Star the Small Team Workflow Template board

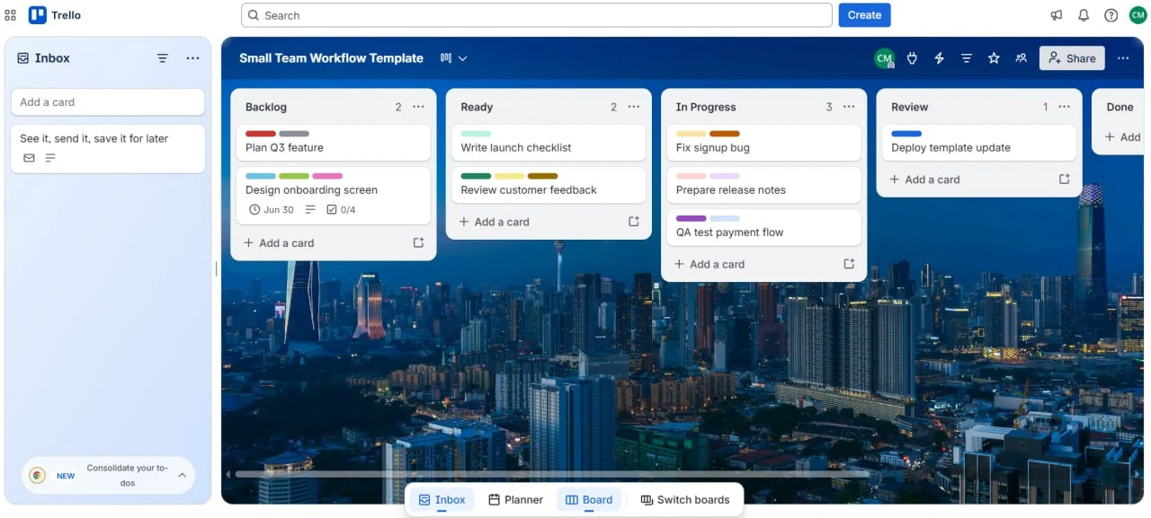point(994,58)
